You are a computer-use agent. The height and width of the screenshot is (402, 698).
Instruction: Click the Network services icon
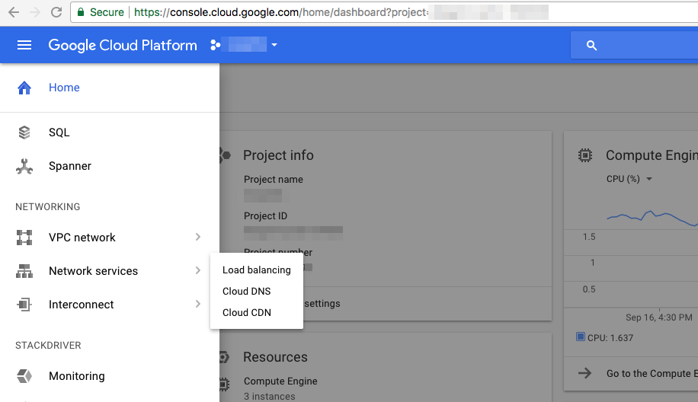[x=24, y=271]
